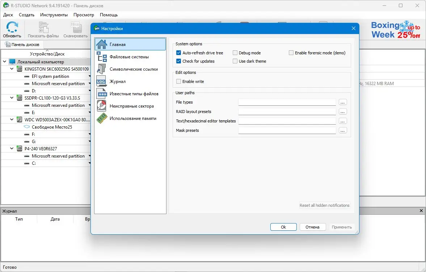The width and height of the screenshot is (426, 272).
Task: Enable forensic mode (demo) checkbox
Action: click(x=291, y=53)
